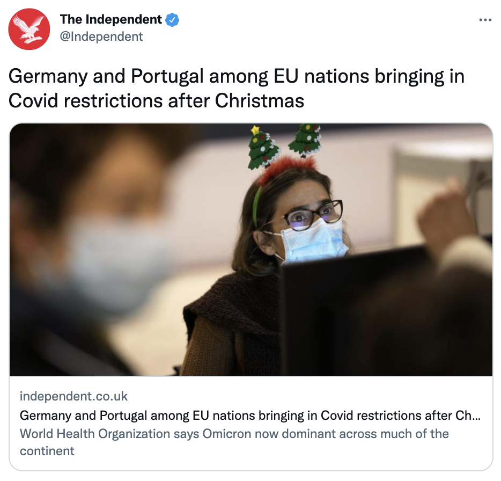Click the World Health Organization description text
Image resolution: width=501 pixels, height=481 pixels.
tap(234, 442)
